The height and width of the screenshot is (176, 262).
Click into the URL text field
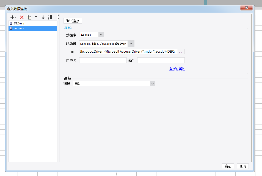(x=128, y=52)
